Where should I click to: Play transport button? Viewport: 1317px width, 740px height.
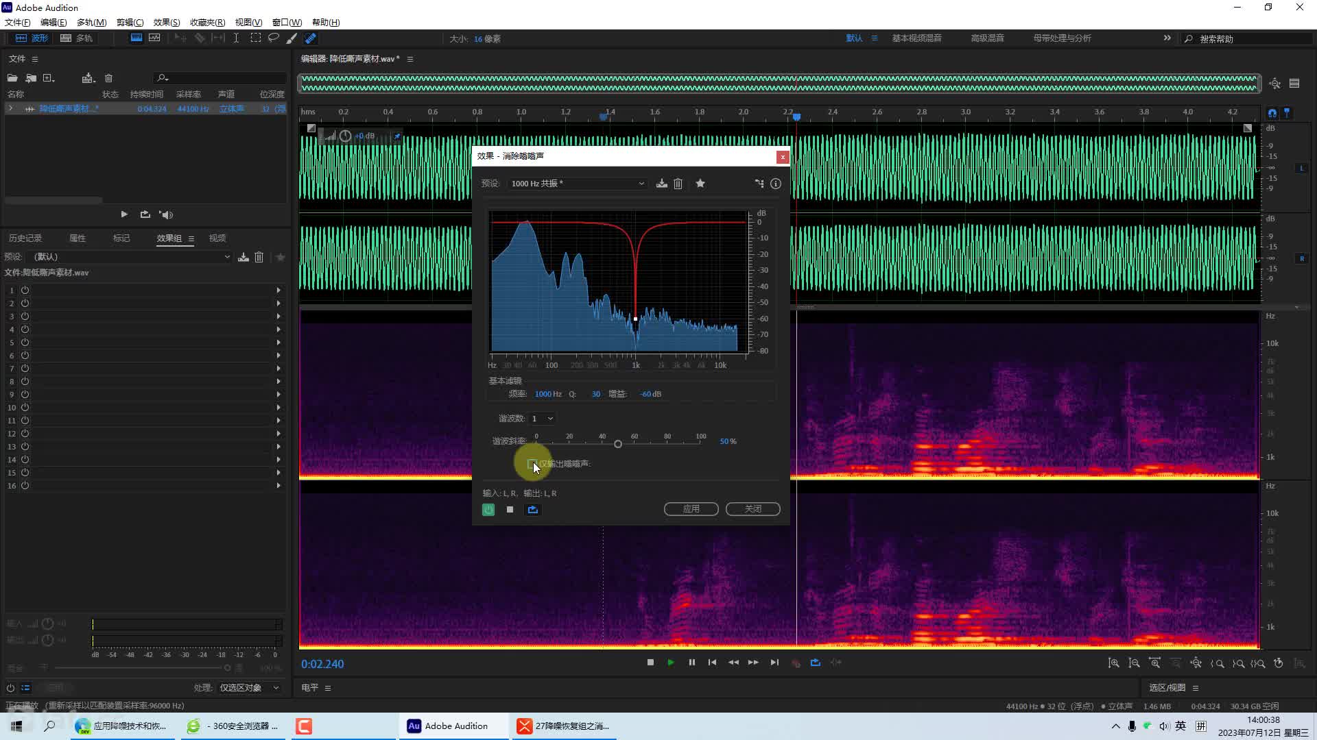coord(671,663)
